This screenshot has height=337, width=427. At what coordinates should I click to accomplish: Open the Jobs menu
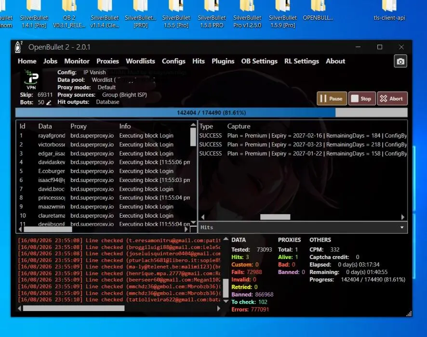click(x=51, y=61)
